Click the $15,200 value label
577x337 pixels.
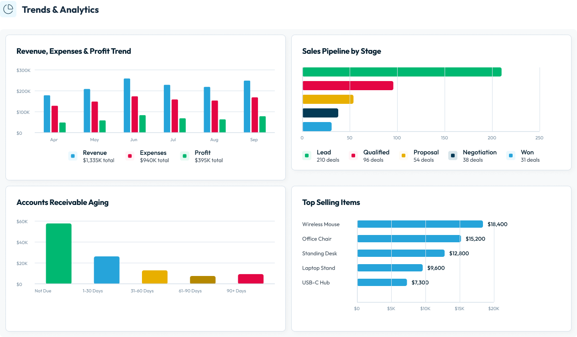475,239
